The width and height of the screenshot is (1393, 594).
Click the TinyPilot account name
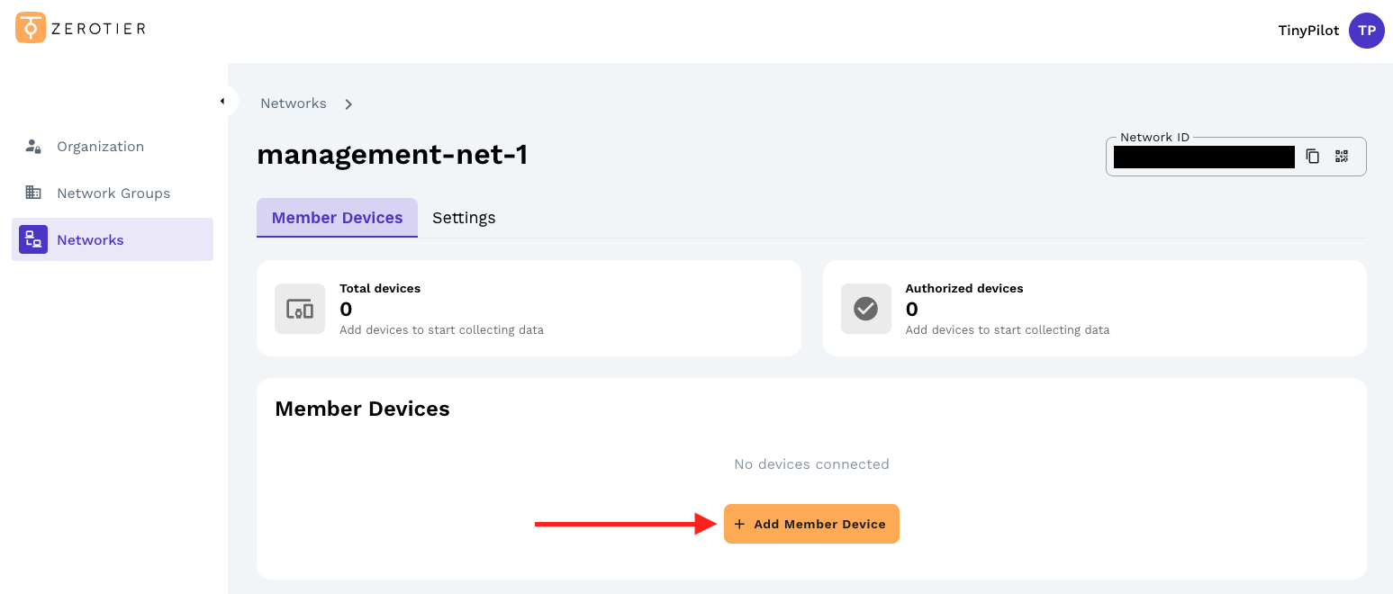tap(1308, 30)
